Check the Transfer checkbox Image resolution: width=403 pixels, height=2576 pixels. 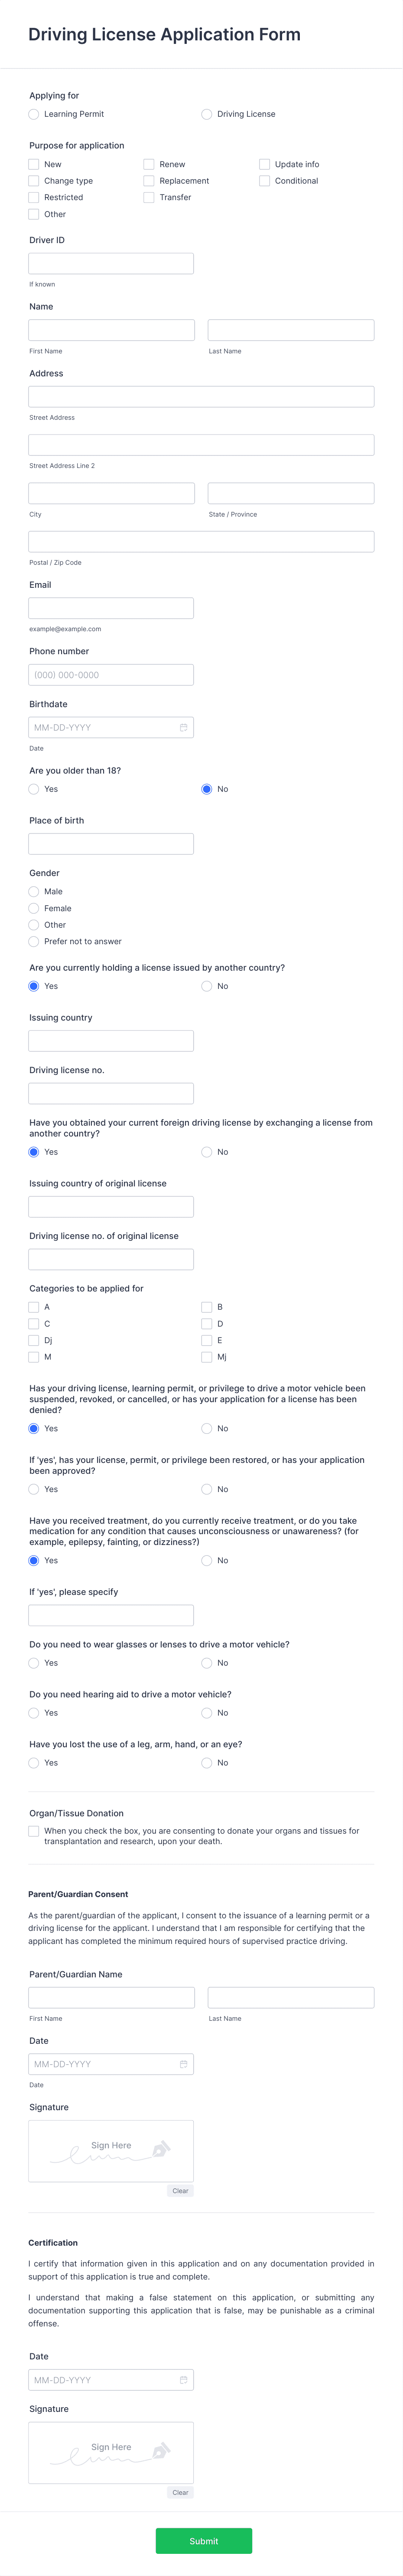[x=148, y=197]
